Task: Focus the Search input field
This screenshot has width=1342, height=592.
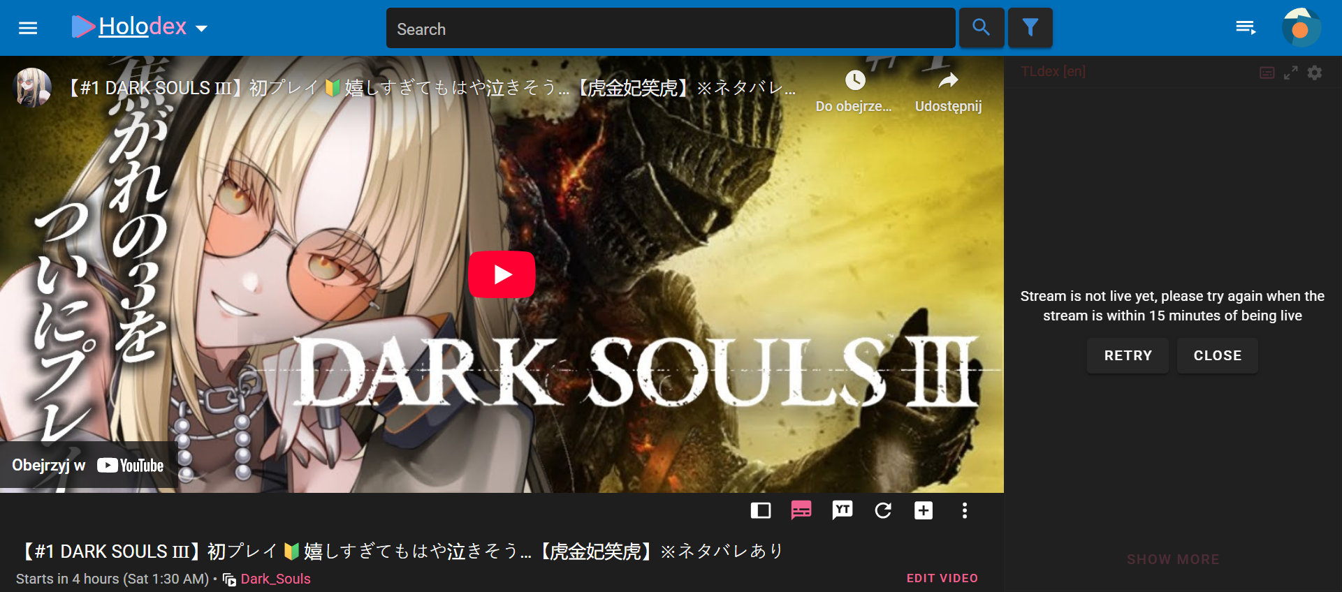Action: (x=670, y=29)
